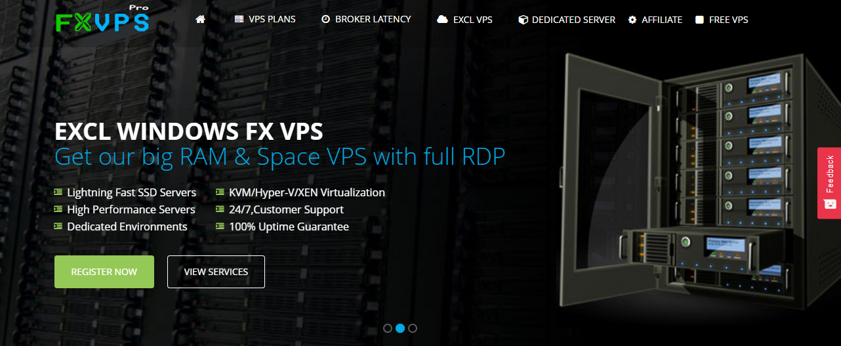Click the smiley icon on Feedback tab
Screen dimensions: 841x346
pyautogui.click(x=829, y=204)
